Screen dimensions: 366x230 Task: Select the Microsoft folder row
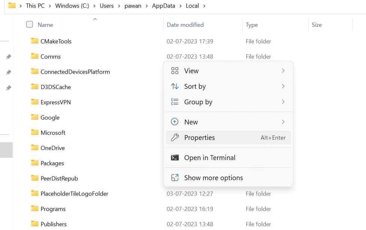point(53,133)
